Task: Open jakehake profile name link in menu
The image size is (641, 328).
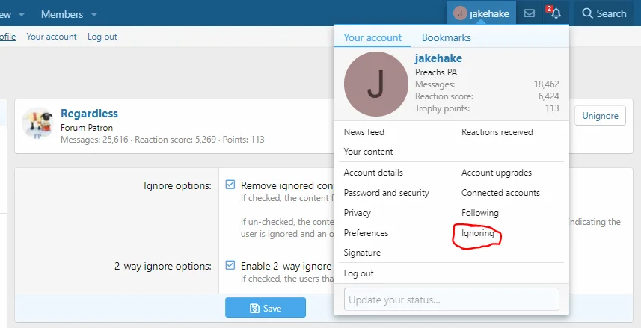Action: (438, 58)
